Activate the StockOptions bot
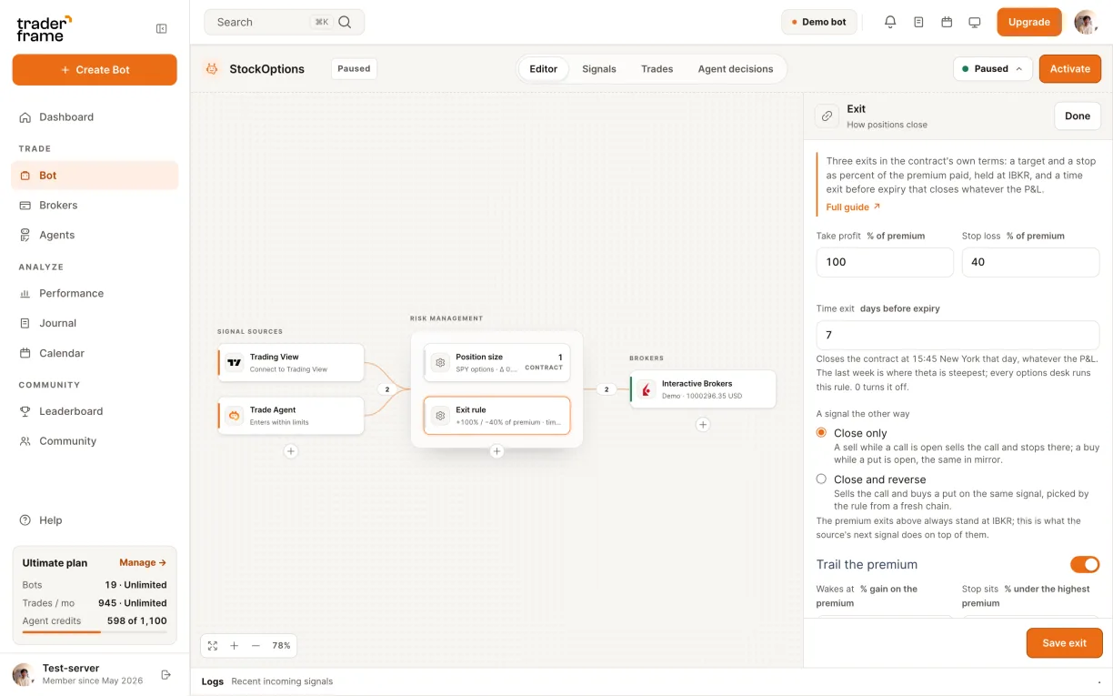Screen dimensions: 1113x696 (1070, 68)
